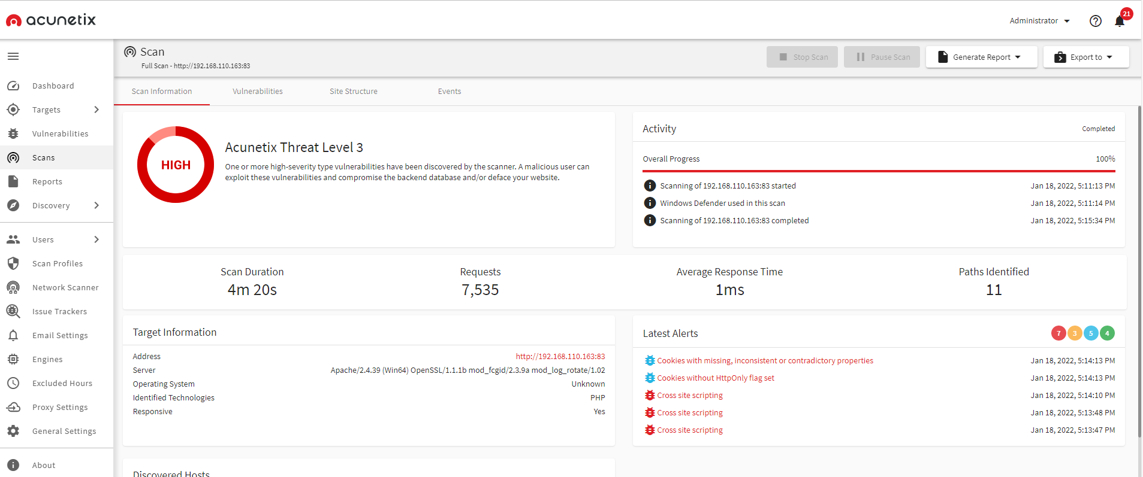Click the Overall Progress bar
The height and width of the screenshot is (477, 1143).
point(879,171)
